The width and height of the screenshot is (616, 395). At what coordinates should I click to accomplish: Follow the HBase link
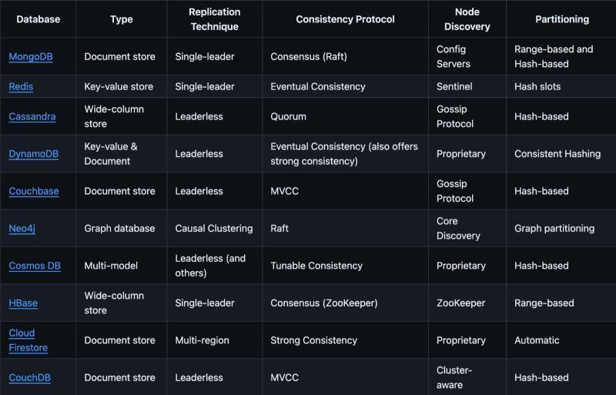23,303
